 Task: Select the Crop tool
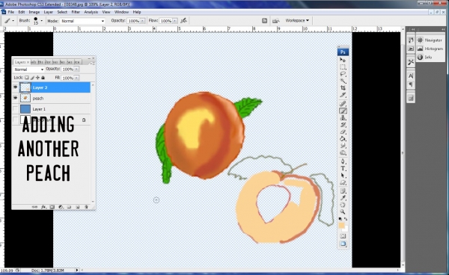[x=343, y=88]
